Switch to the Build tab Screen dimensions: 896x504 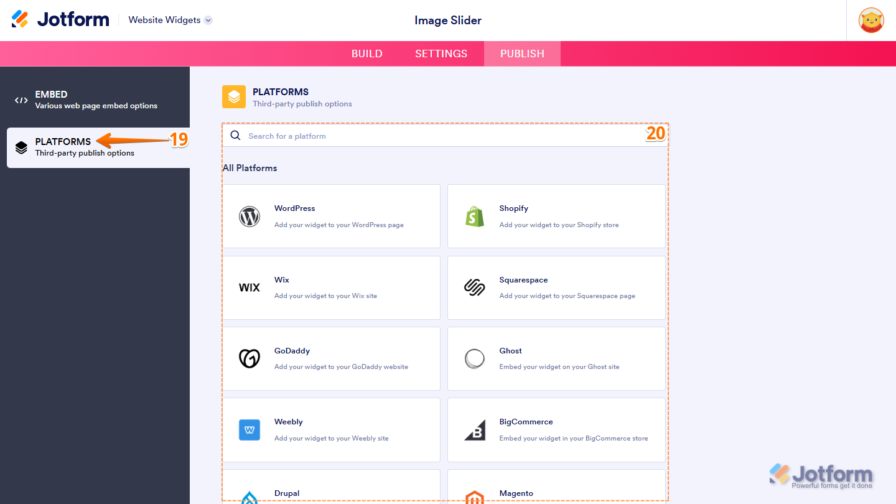(x=367, y=54)
